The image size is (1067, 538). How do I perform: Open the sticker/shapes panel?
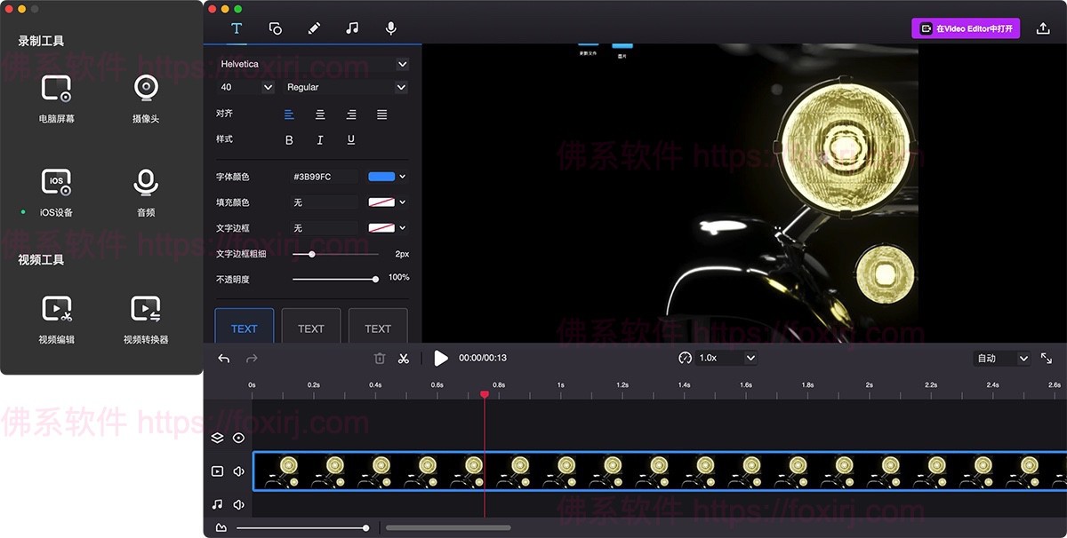[x=276, y=28]
